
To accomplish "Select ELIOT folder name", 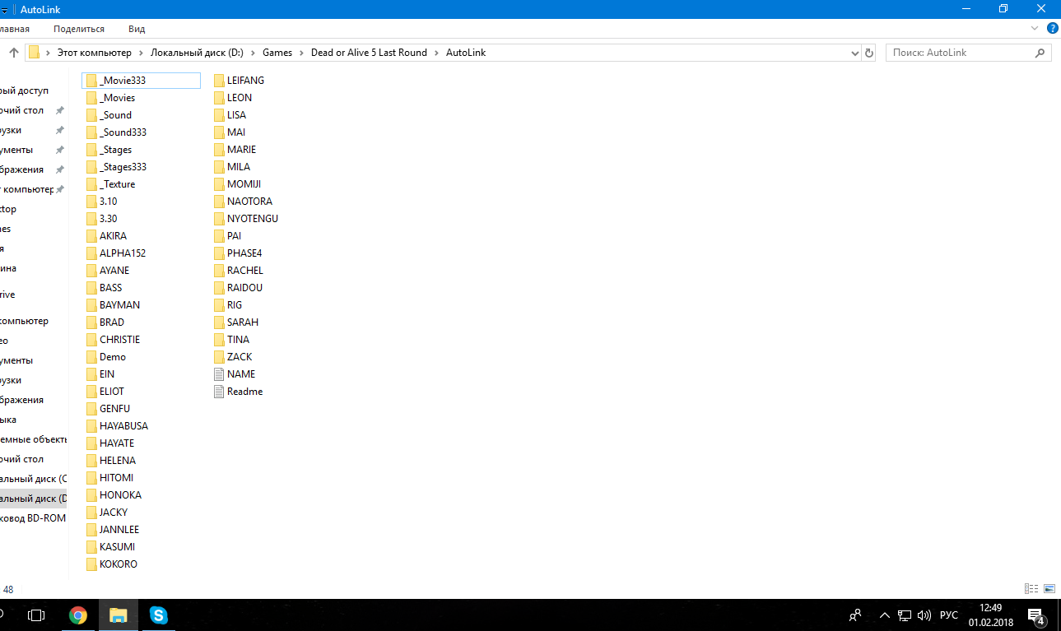I will pos(111,392).
